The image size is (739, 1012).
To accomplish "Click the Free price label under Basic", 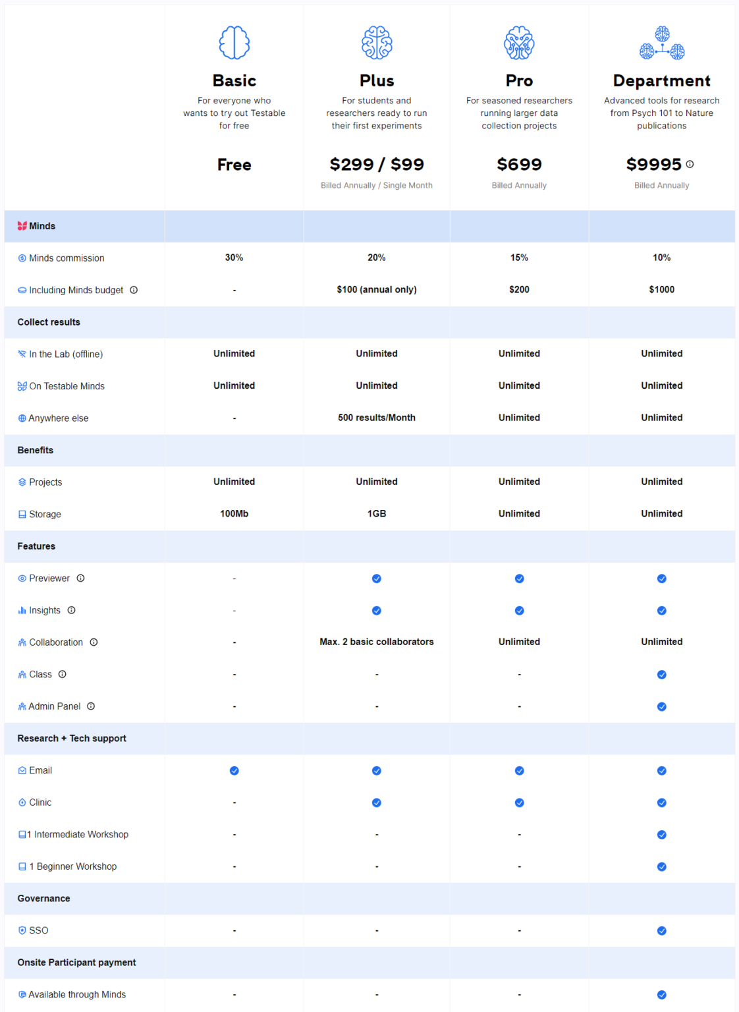I will (234, 165).
